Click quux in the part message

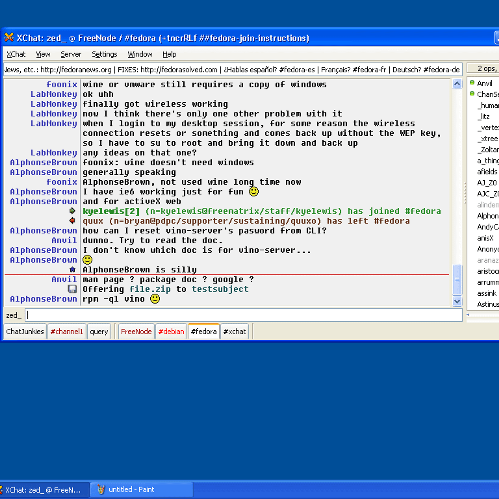point(93,220)
